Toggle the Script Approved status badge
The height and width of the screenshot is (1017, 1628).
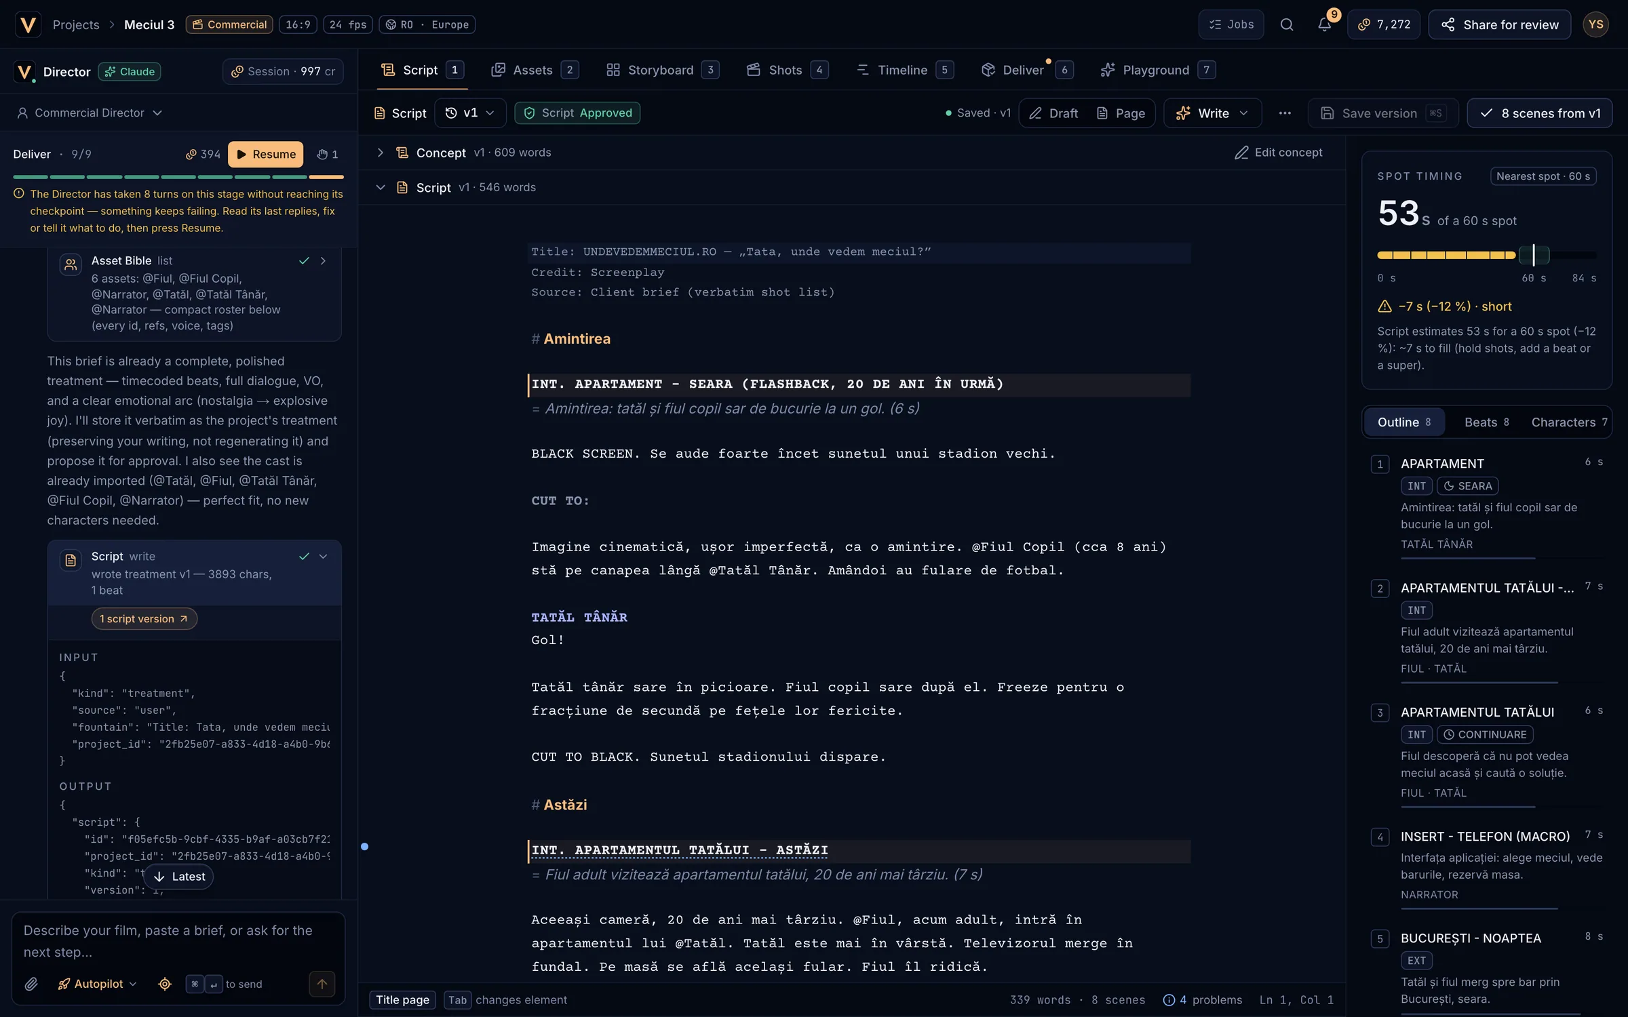(577, 113)
